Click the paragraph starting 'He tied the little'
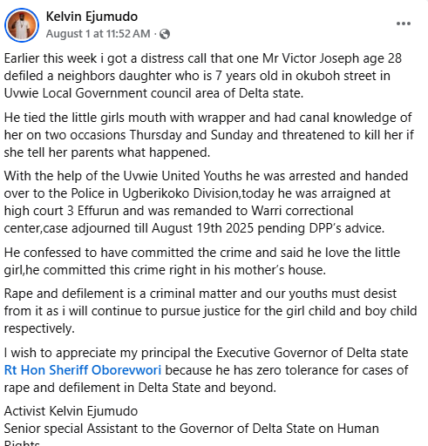The width and height of the screenshot is (428, 446). [208, 135]
